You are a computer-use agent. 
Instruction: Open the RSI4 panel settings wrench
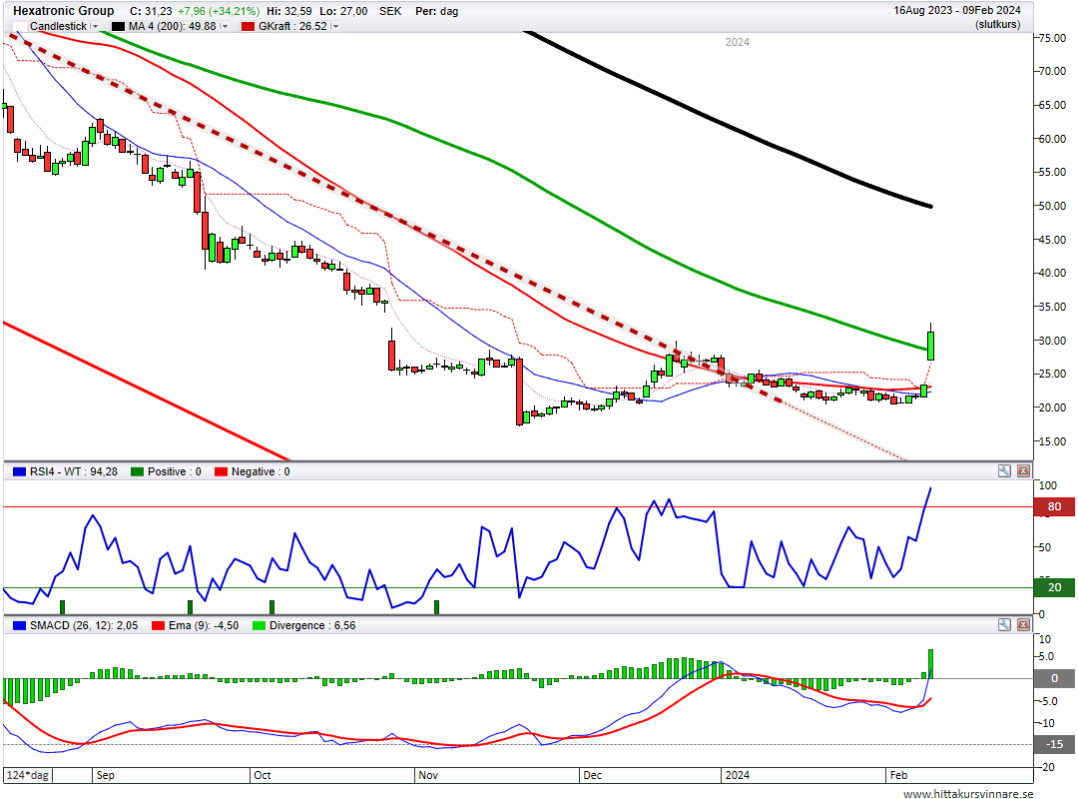[1004, 470]
